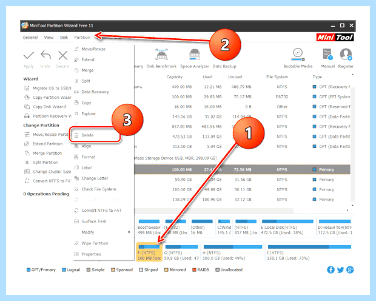Sort by Capacity column header
Screen dimensions: 376x301
pos(175,77)
